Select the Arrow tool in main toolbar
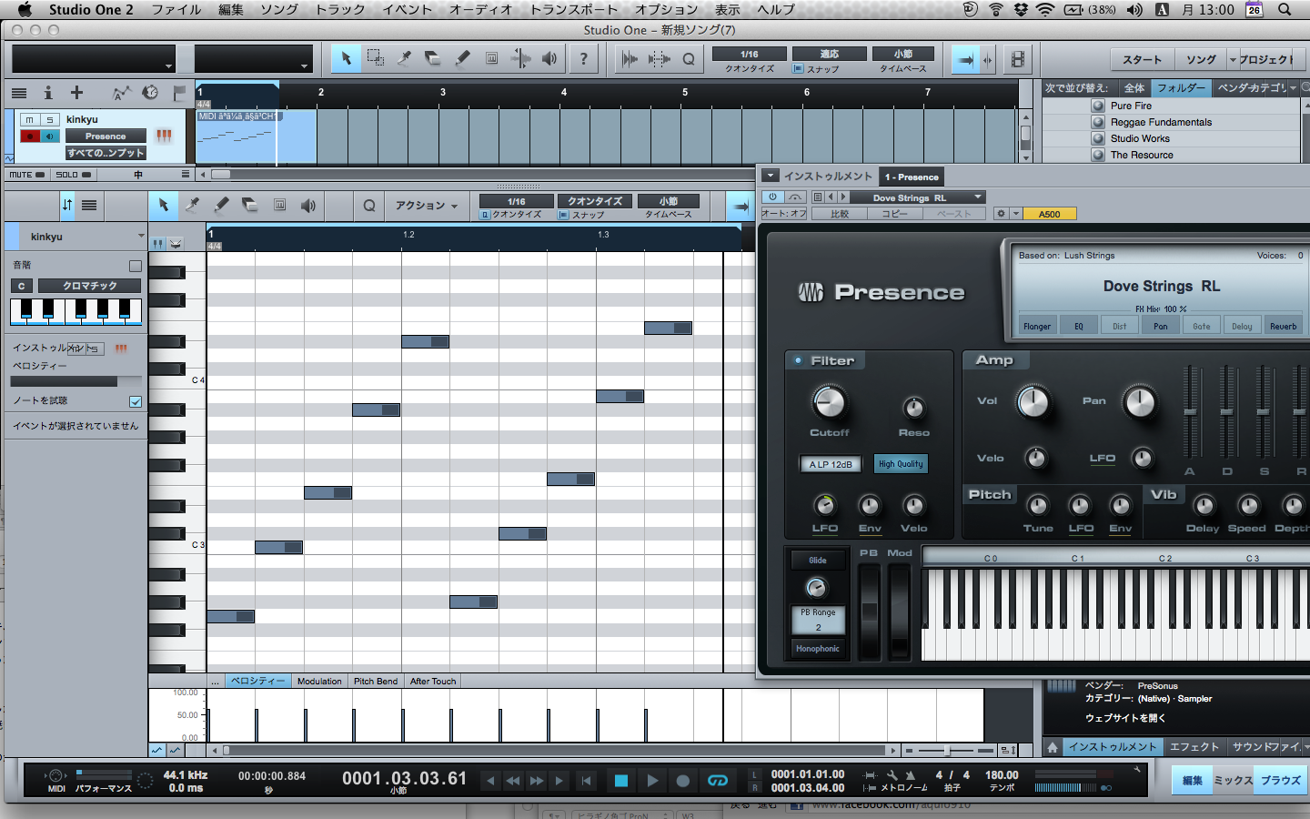This screenshot has height=819, width=1310. (x=346, y=59)
